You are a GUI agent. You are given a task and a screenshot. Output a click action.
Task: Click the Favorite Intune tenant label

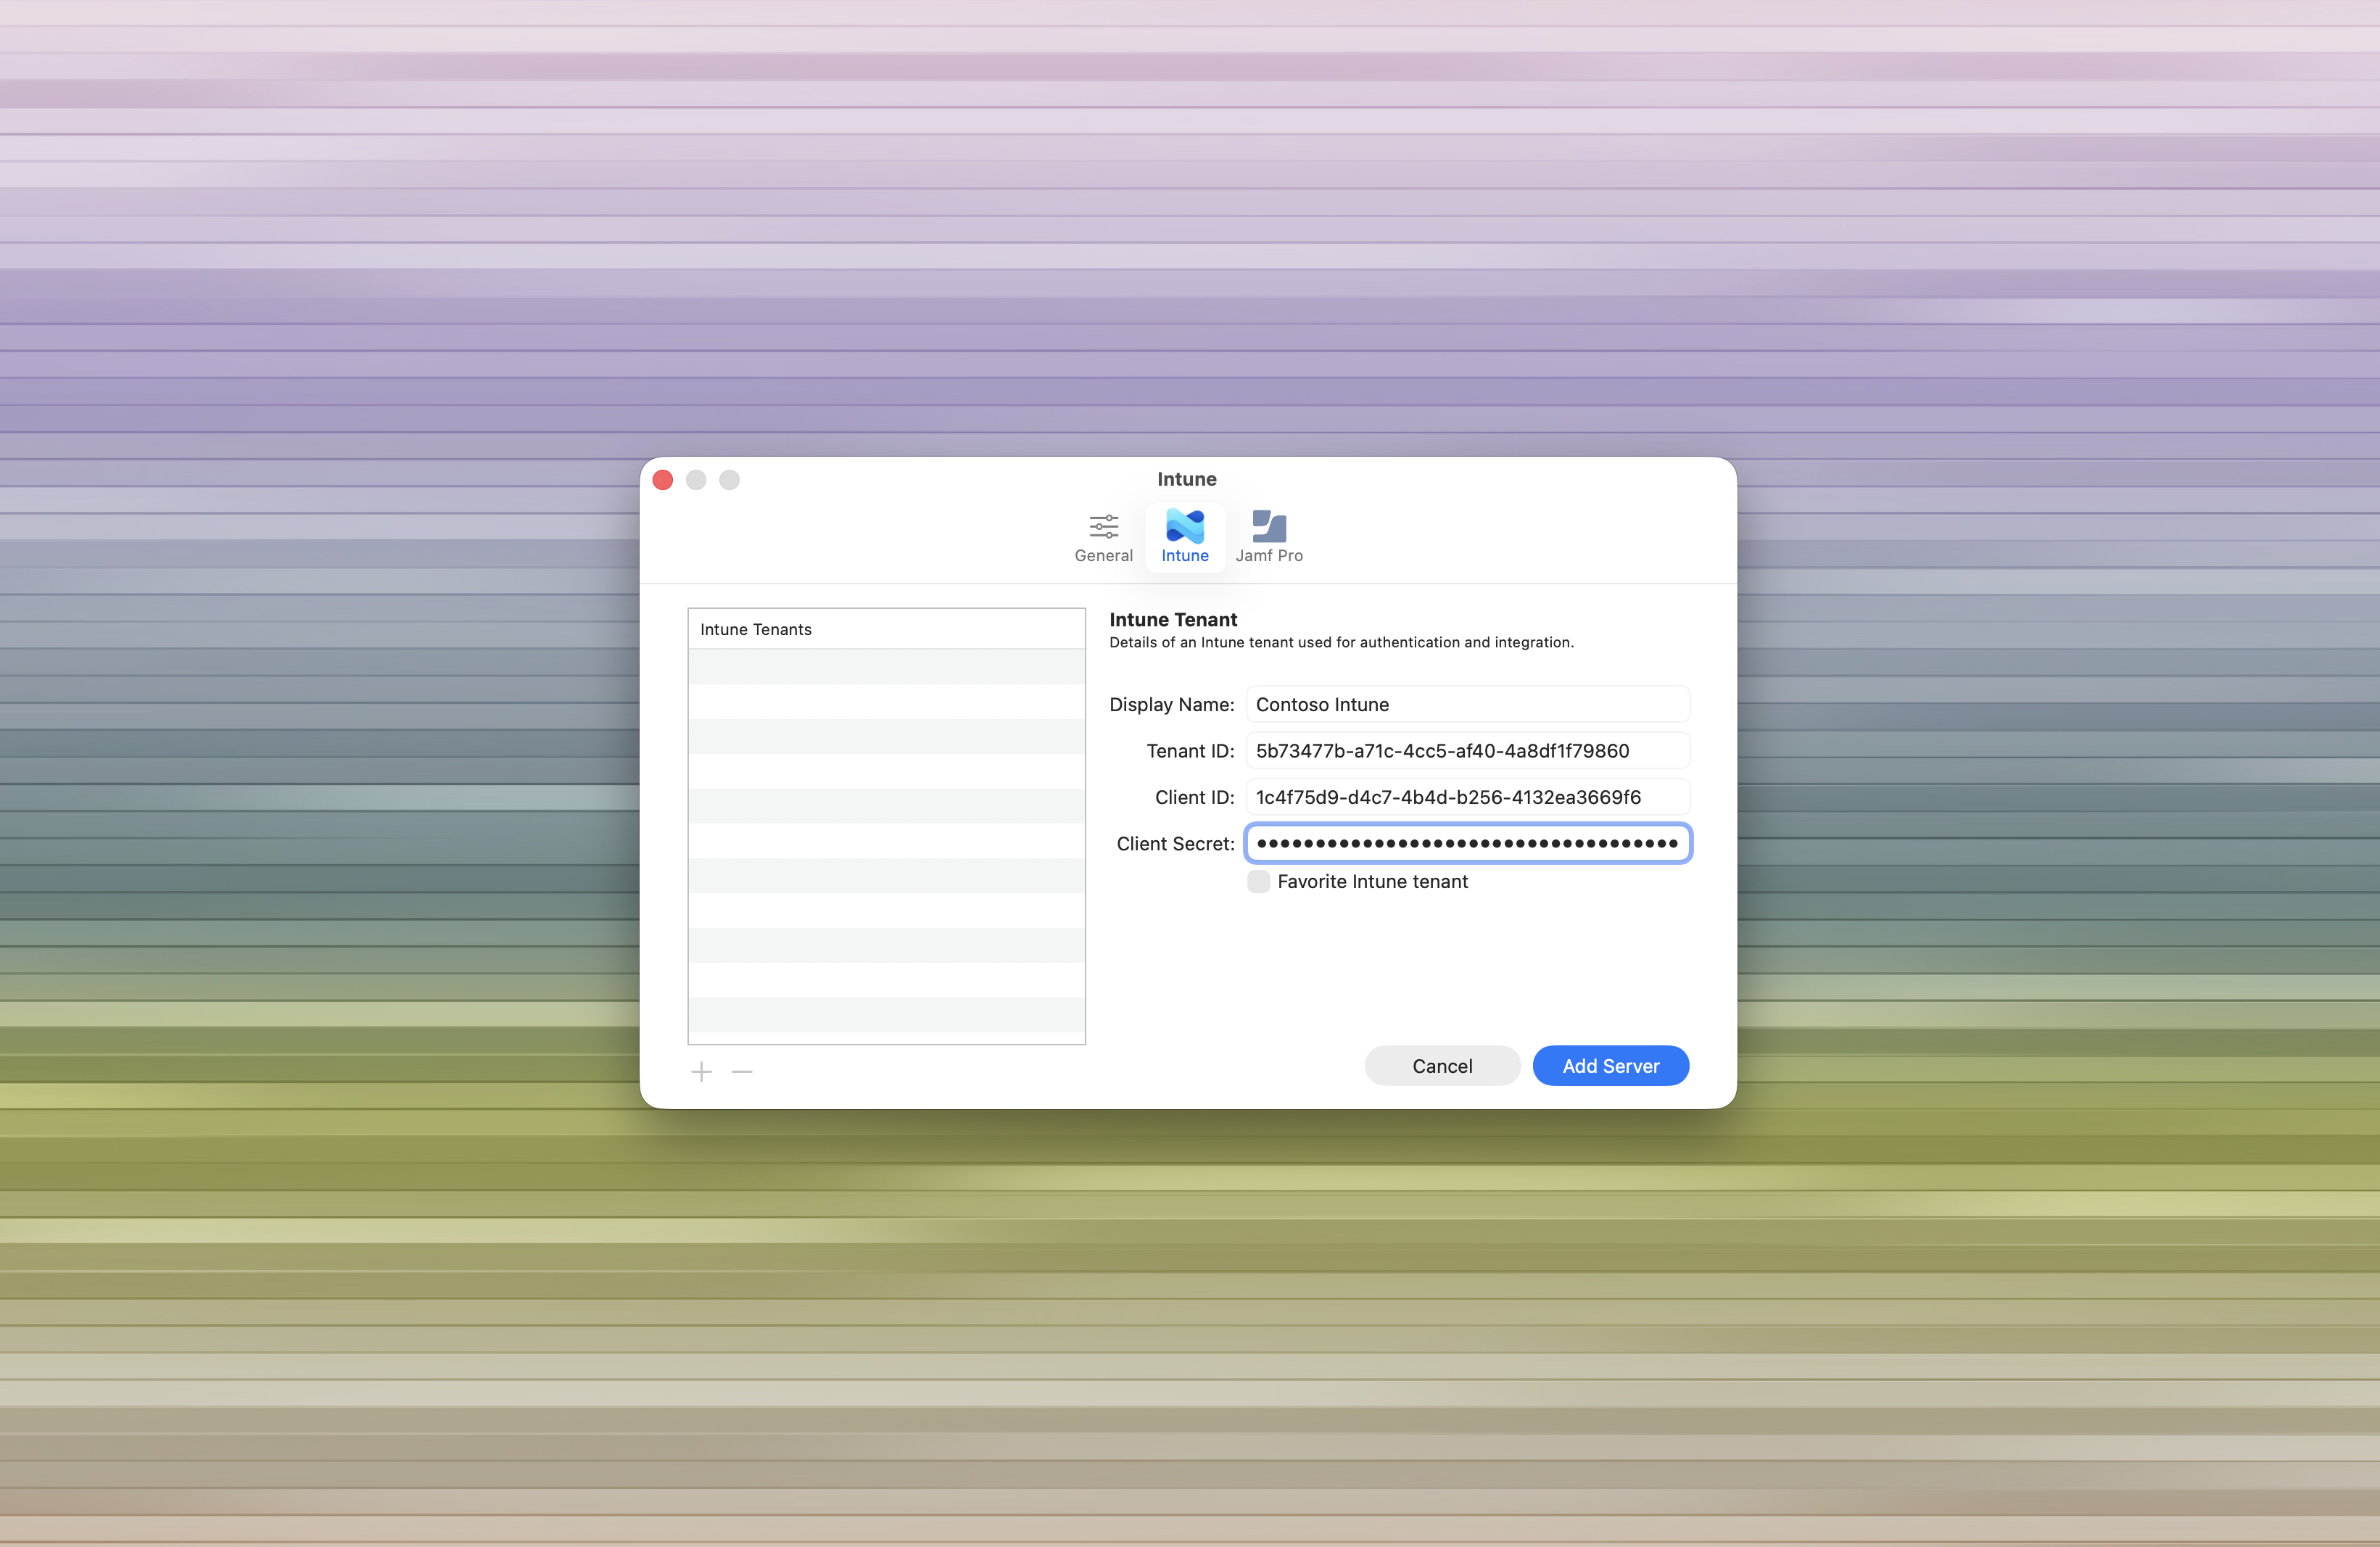tap(1373, 882)
